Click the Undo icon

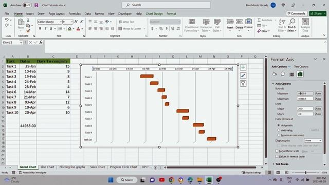pyautogui.click(x=7, y=20)
